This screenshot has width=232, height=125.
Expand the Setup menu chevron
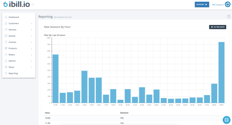[32, 67]
